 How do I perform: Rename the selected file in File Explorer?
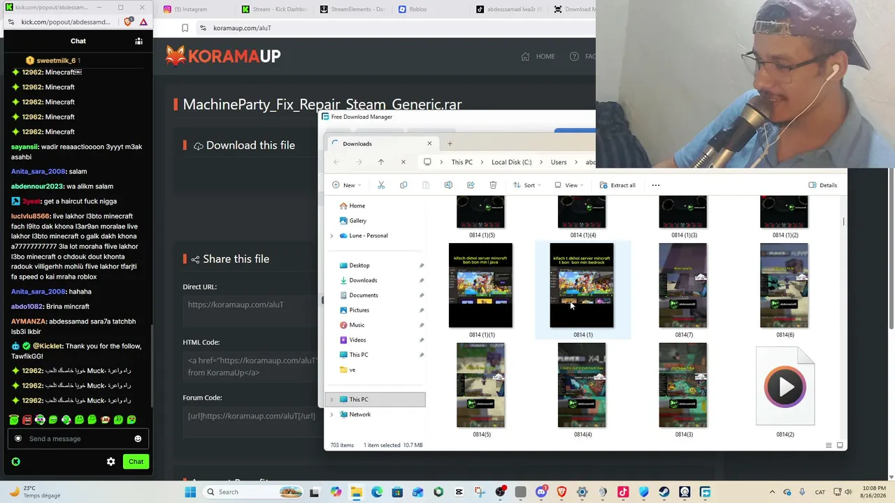coord(448,185)
